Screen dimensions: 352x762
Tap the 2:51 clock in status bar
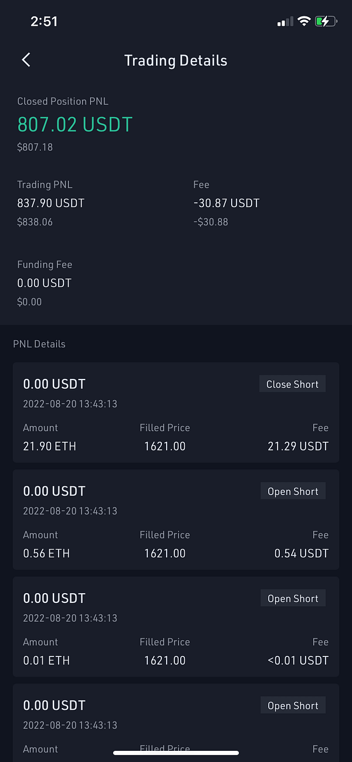(44, 22)
